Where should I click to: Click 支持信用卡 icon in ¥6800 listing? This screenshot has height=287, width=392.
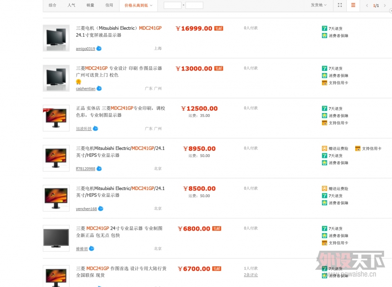coord(325,243)
